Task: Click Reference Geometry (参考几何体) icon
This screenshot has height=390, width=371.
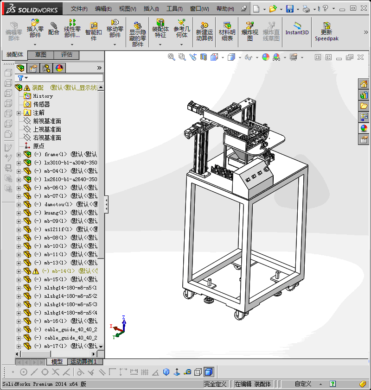Action: point(182,28)
